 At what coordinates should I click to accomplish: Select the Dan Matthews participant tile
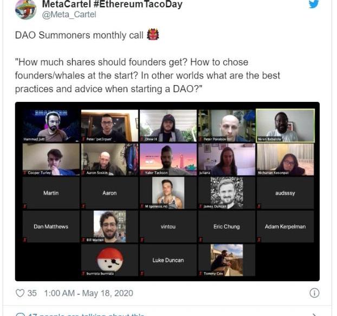point(51,227)
